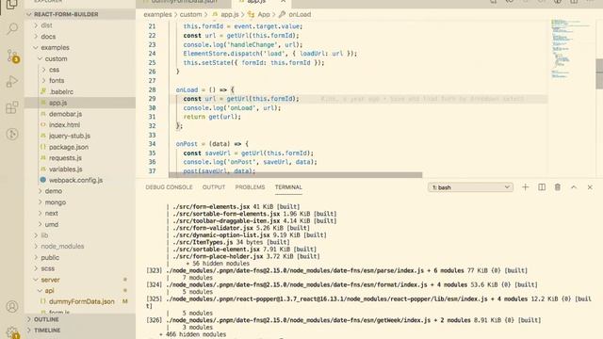Click the editor horizontal scrollbar
This screenshot has width=603, height=339.
click(x=295, y=175)
